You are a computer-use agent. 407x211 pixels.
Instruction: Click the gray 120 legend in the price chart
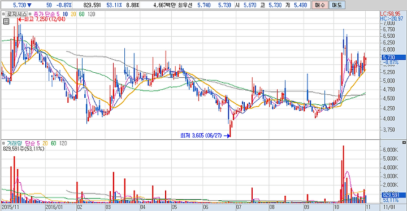point(92,14)
